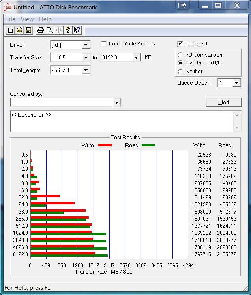The width and height of the screenshot is (251, 295).
Task: Select the Neither radio button
Action: (x=180, y=71)
